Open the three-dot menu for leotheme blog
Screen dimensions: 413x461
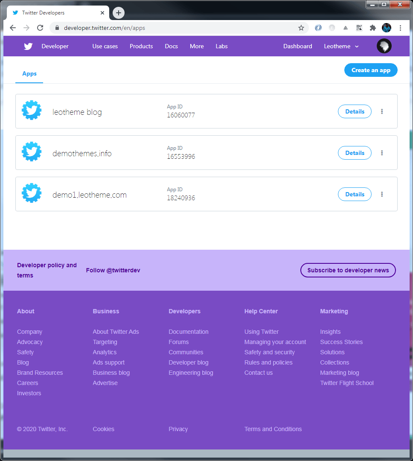tap(382, 111)
